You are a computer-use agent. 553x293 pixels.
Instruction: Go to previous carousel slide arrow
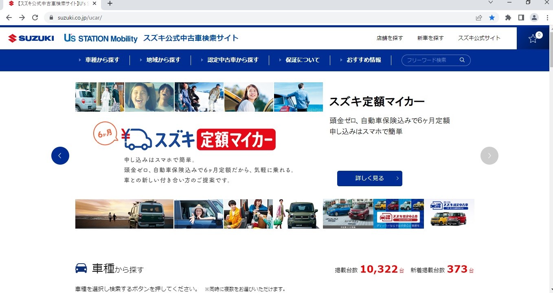click(x=60, y=156)
